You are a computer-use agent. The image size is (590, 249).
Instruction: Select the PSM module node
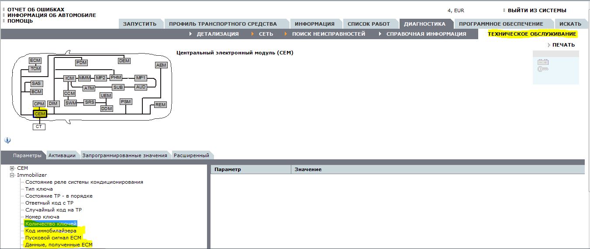click(126, 101)
